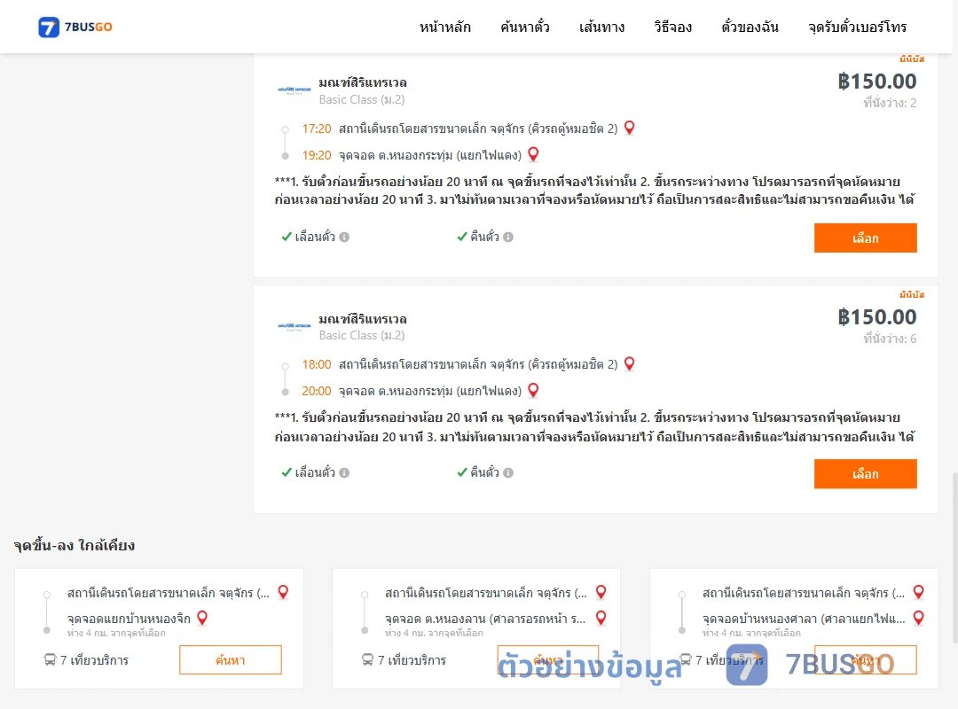Go to หน้าหลัก in the navigation

(x=444, y=27)
